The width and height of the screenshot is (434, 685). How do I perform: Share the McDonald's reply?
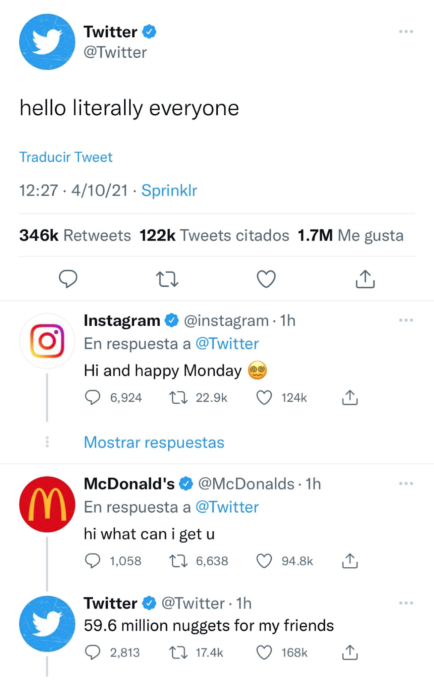(350, 561)
